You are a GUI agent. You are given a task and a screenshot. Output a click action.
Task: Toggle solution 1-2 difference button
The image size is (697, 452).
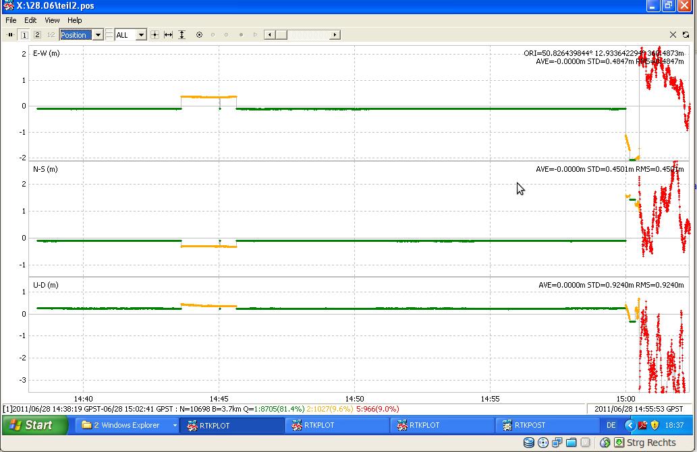(x=51, y=34)
